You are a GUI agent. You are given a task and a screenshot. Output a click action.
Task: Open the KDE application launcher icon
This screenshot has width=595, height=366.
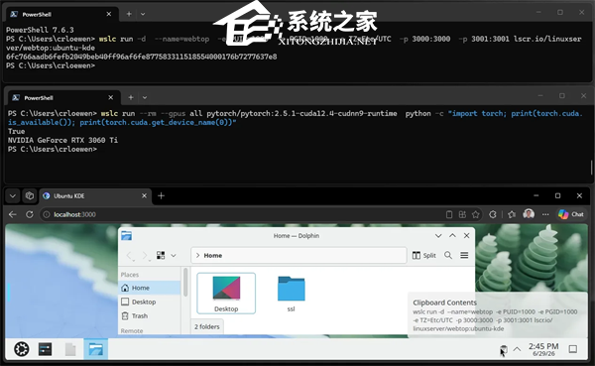pyautogui.click(x=22, y=349)
